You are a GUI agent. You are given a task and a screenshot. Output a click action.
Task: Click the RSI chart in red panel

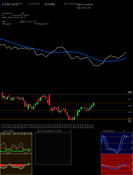point(117,164)
